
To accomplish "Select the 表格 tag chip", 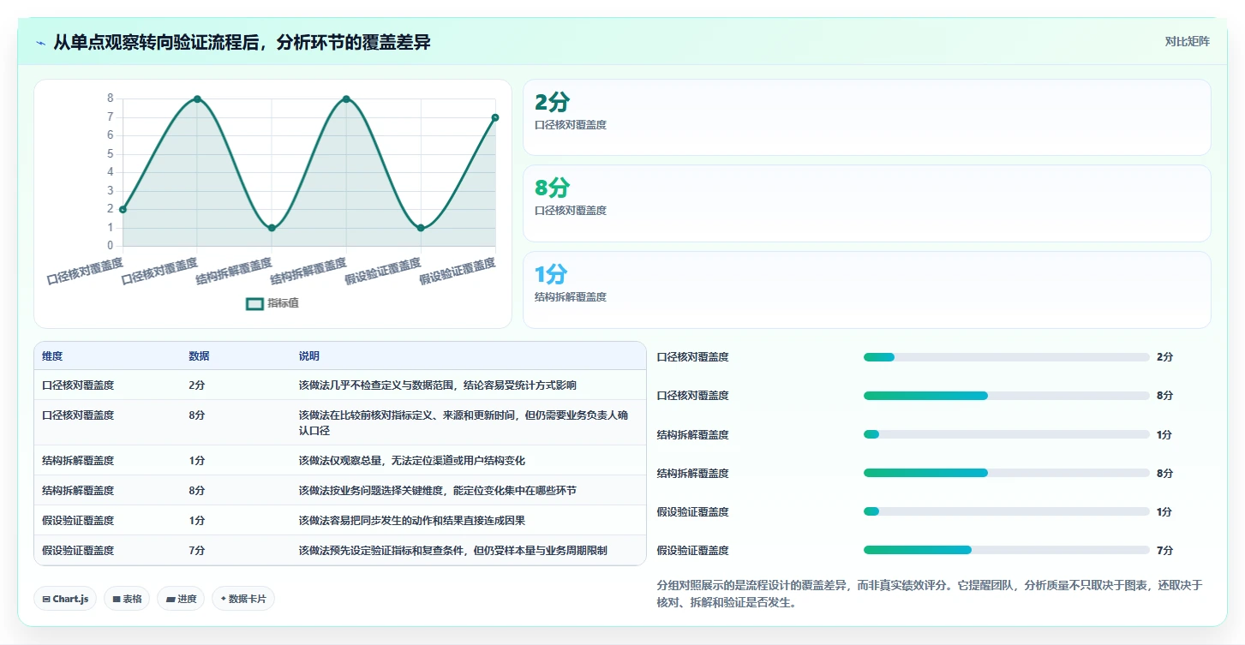I will (x=128, y=599).
